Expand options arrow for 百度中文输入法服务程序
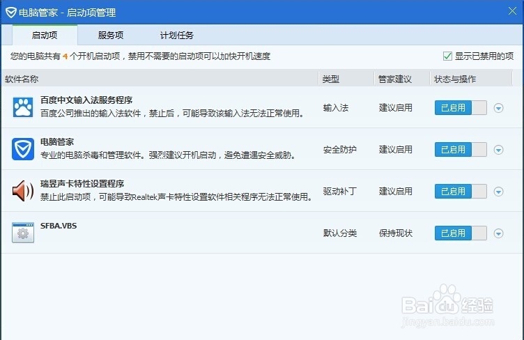The height and width of the screenshot is (340, 524). 499,108
